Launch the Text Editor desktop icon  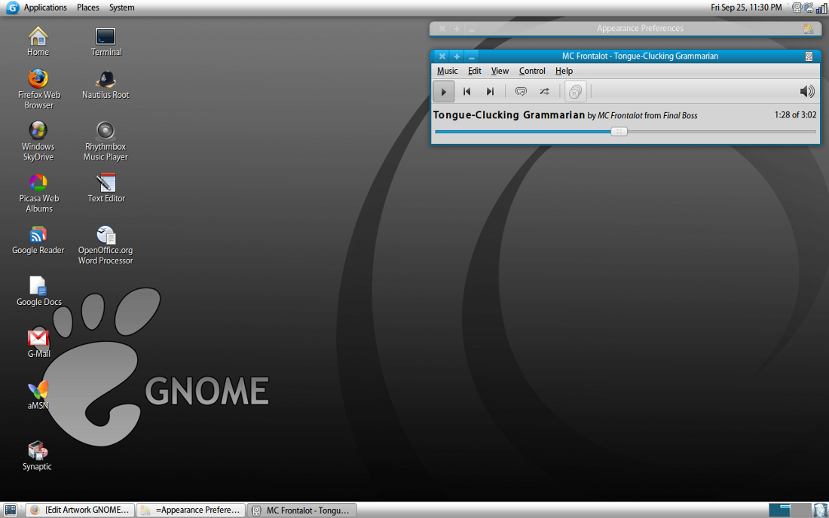106,188
